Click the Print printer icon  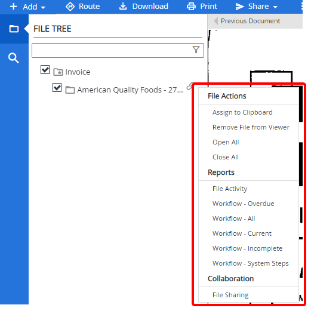[191, 7]
